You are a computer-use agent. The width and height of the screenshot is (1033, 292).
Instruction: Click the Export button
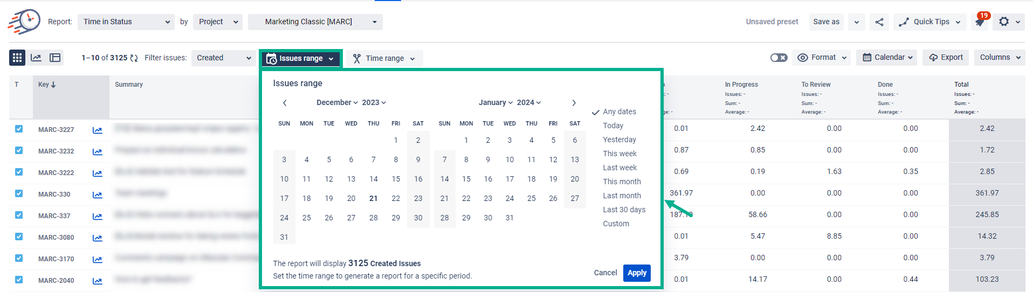pyautogui.click(x=946, y=58)
